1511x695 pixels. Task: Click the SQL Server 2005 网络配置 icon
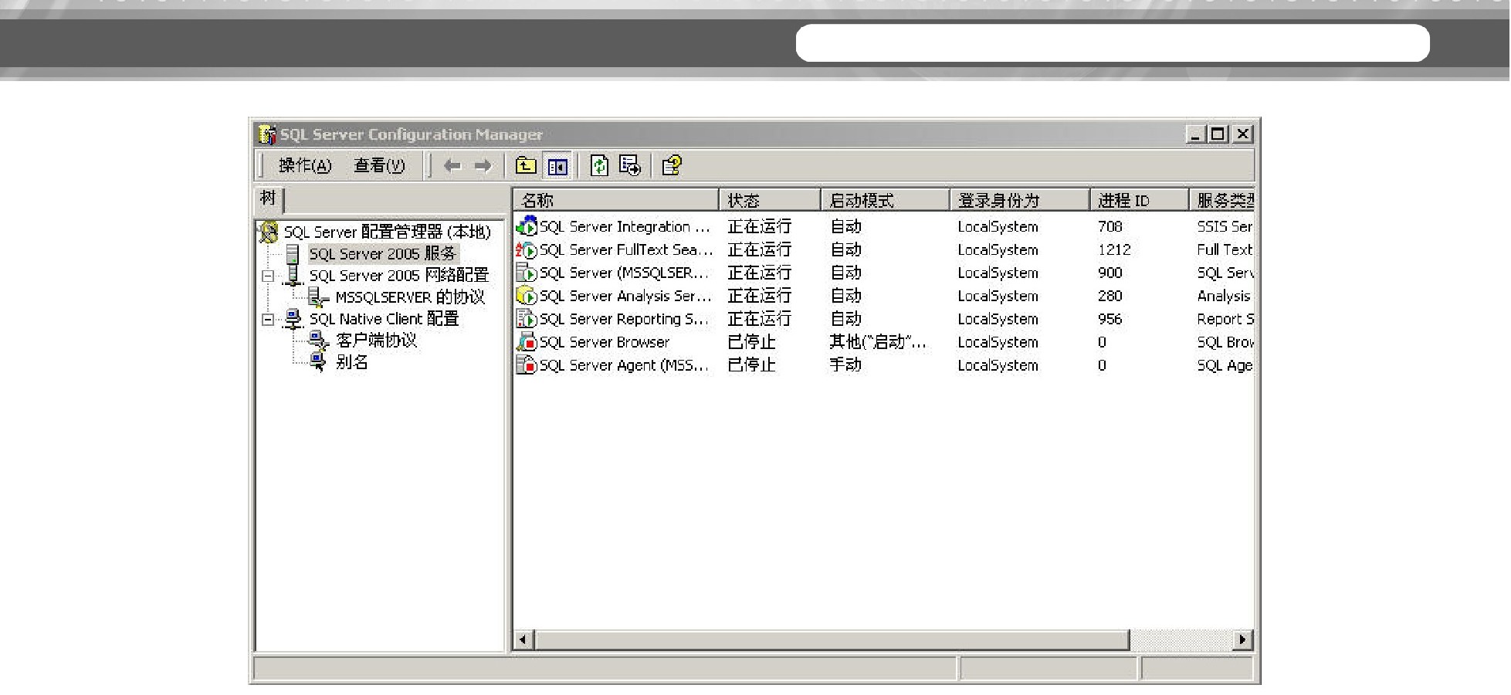click(293, 275)
